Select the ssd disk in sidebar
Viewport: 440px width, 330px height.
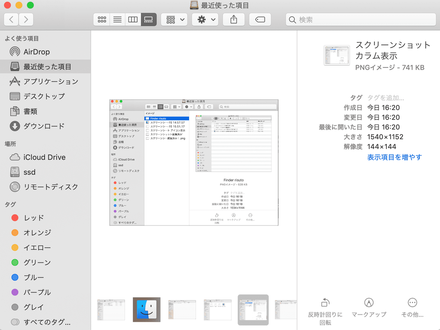(46, 172)
